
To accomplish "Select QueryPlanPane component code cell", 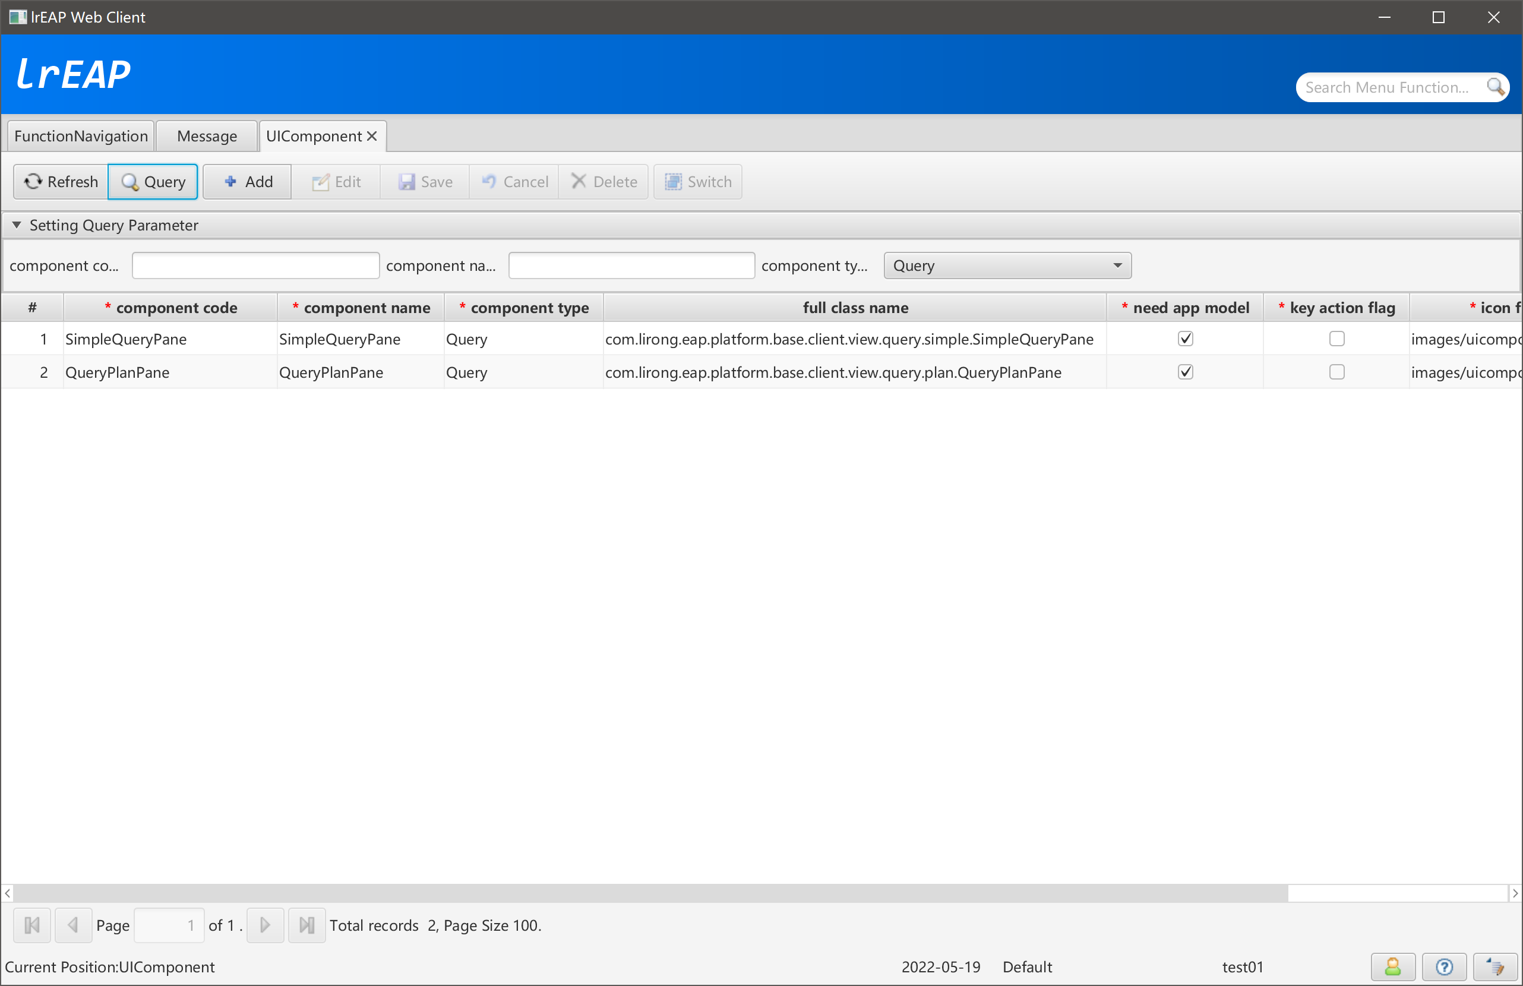I will pyautogui.click(x=170, y=372).
